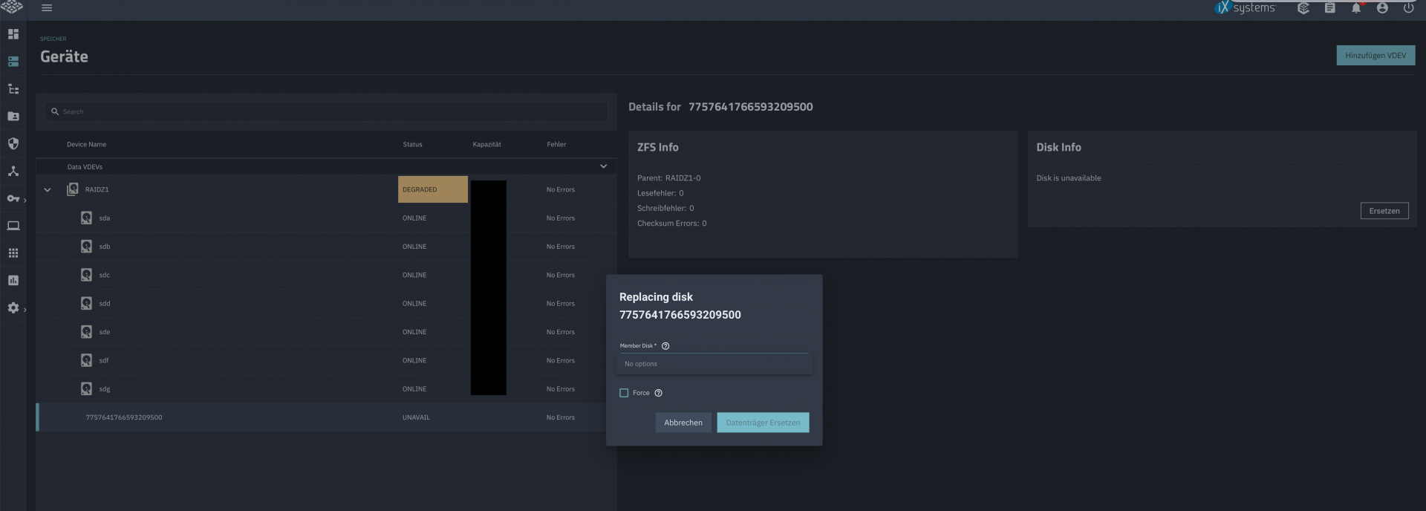Click the 'Checksum Errors: 0' text
This screenshot has height=511, width=1426.
point(671,224)
